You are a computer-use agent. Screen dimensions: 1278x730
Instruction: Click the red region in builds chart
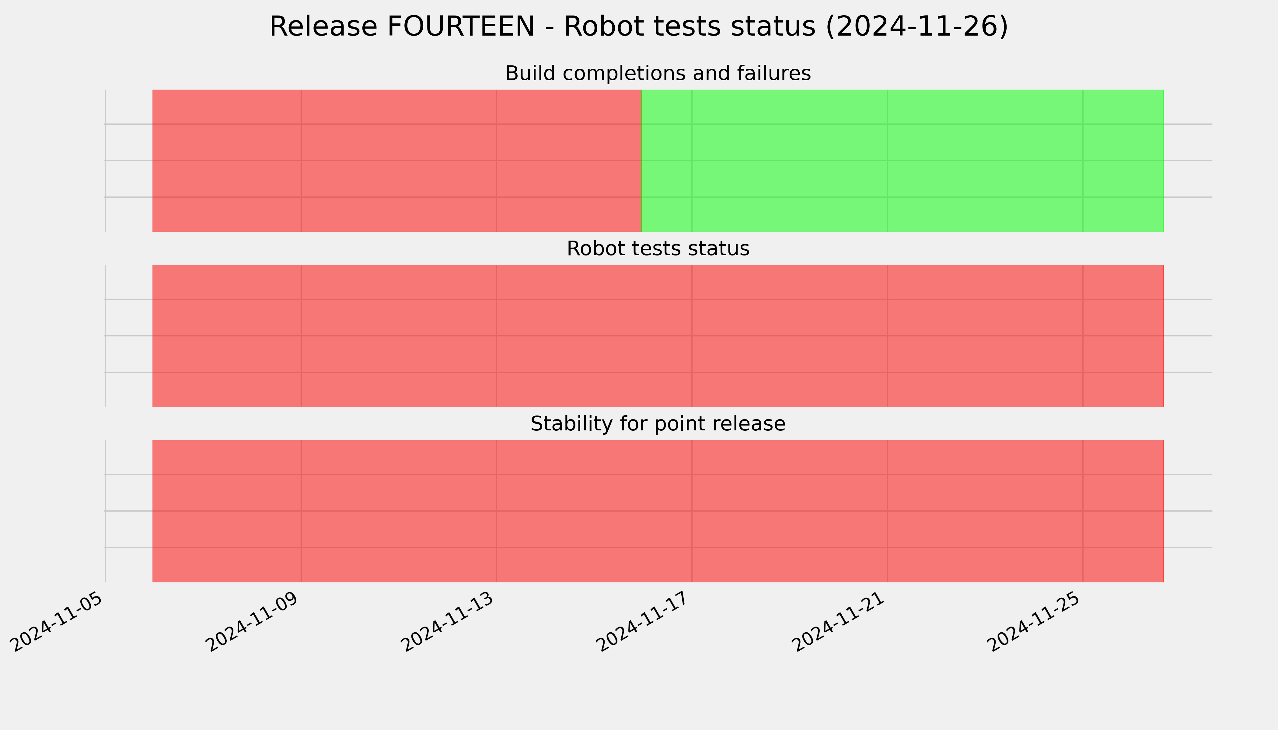point(397,160)
